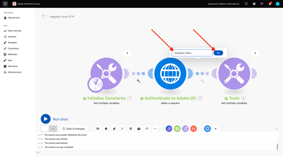Open Data structures in the sidebar
Screen dimensions: 283x156
point(12,72)
